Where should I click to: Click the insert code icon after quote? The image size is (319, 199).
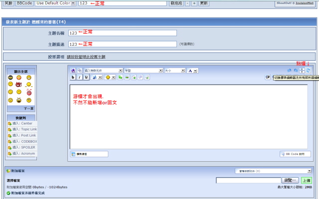point(147,77)
